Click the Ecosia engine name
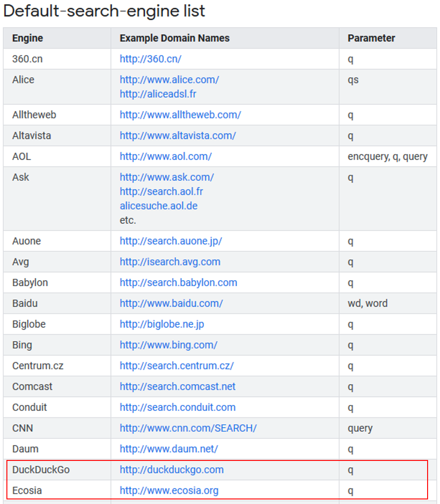440x504 pixels. [x=27, y=491]
